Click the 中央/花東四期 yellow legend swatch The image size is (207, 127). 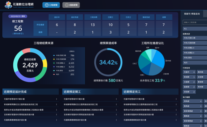pos(54,59)
